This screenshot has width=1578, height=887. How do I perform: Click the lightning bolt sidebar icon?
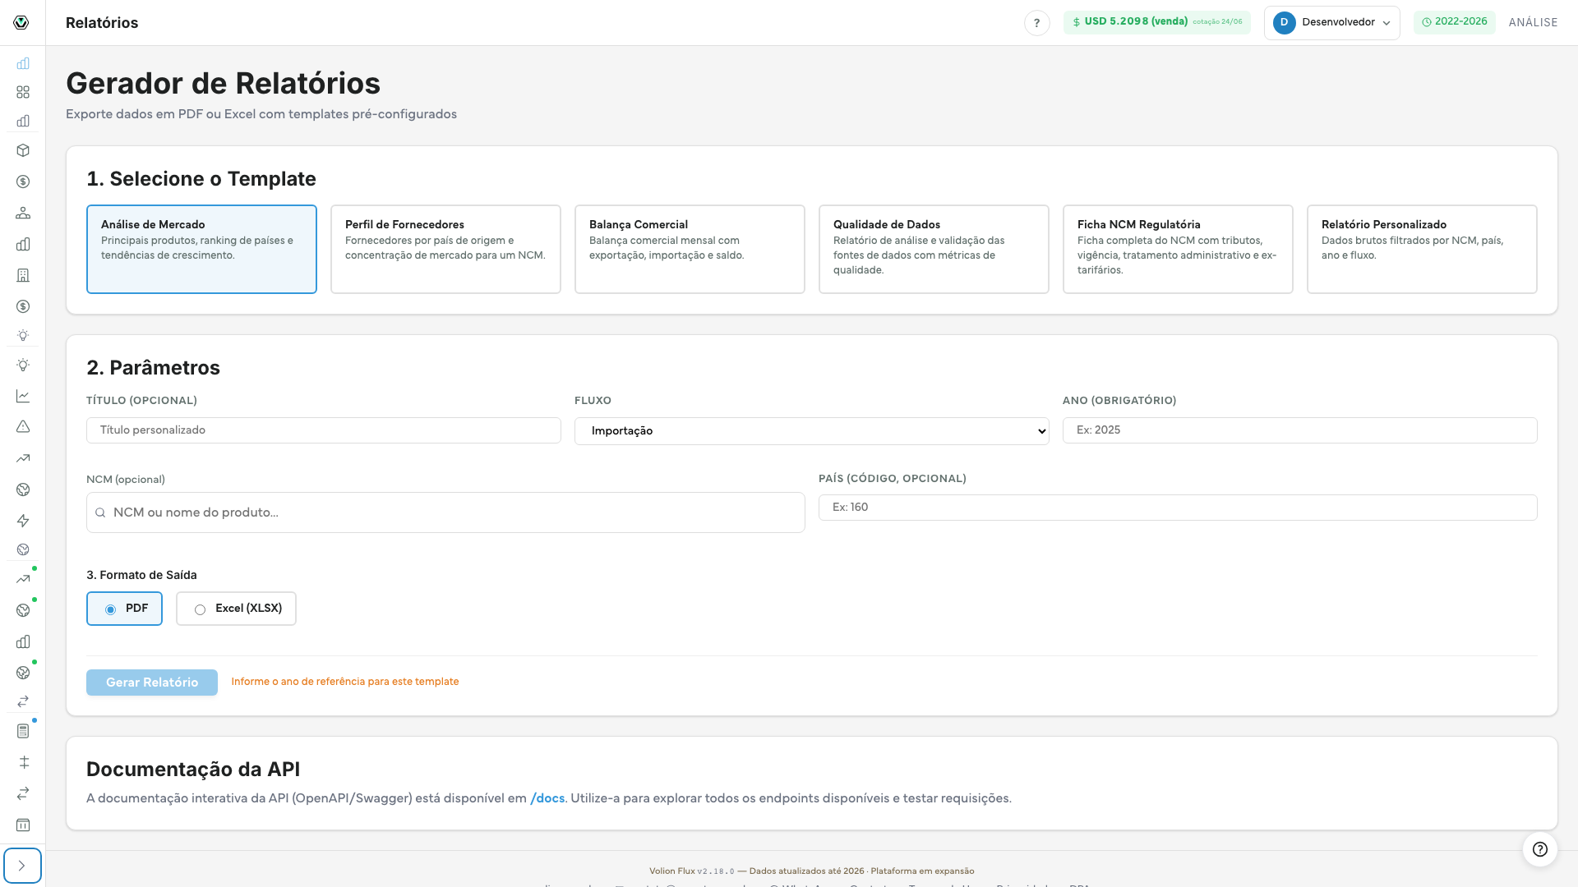click(23, 521)
